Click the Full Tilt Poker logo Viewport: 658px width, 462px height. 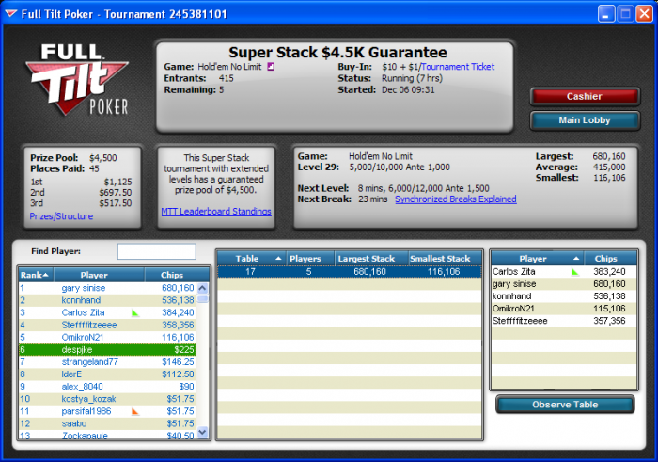pos(77,80)
